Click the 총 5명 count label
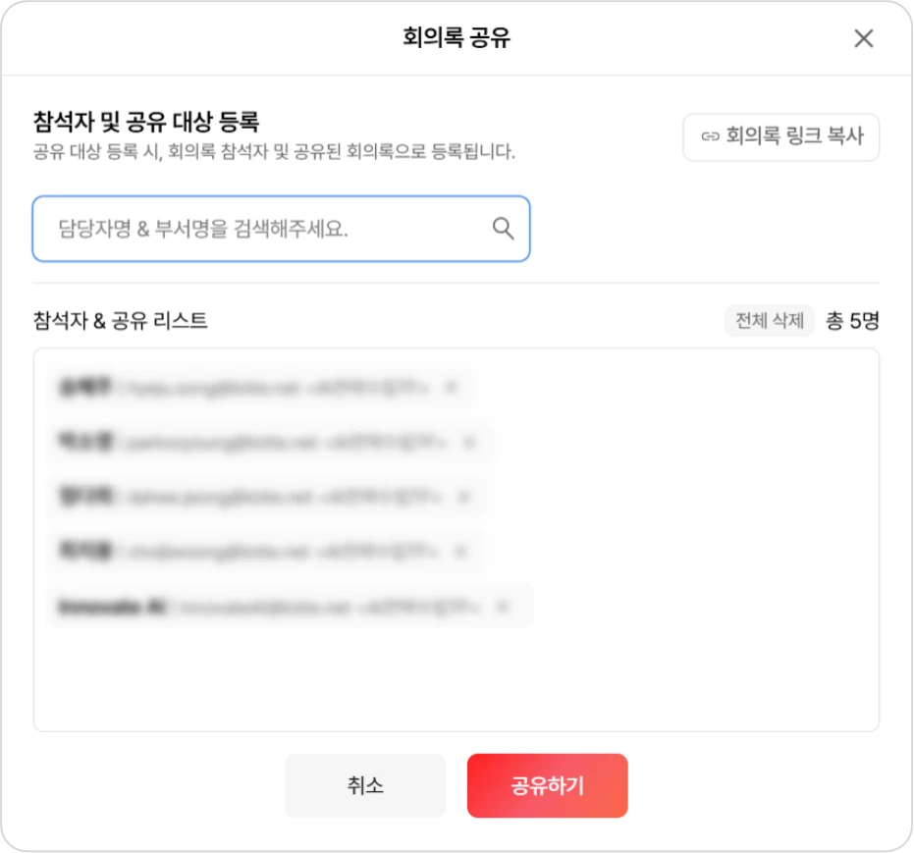The image size is (914, 853). tap(852, 321)
